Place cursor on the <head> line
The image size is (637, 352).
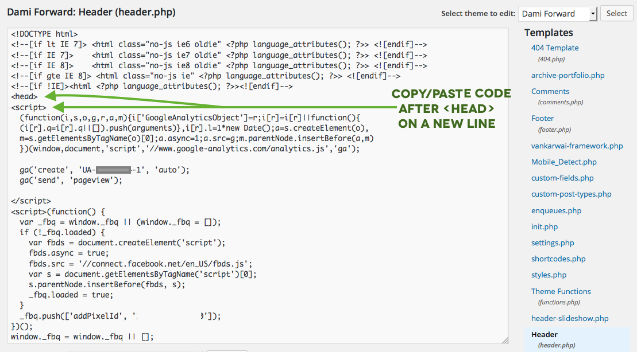[x=24, y=96]
